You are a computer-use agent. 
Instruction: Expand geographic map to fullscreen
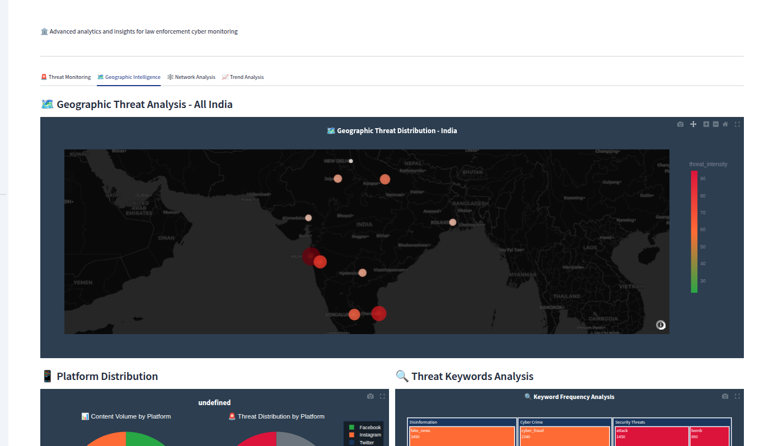coord(737,124)
